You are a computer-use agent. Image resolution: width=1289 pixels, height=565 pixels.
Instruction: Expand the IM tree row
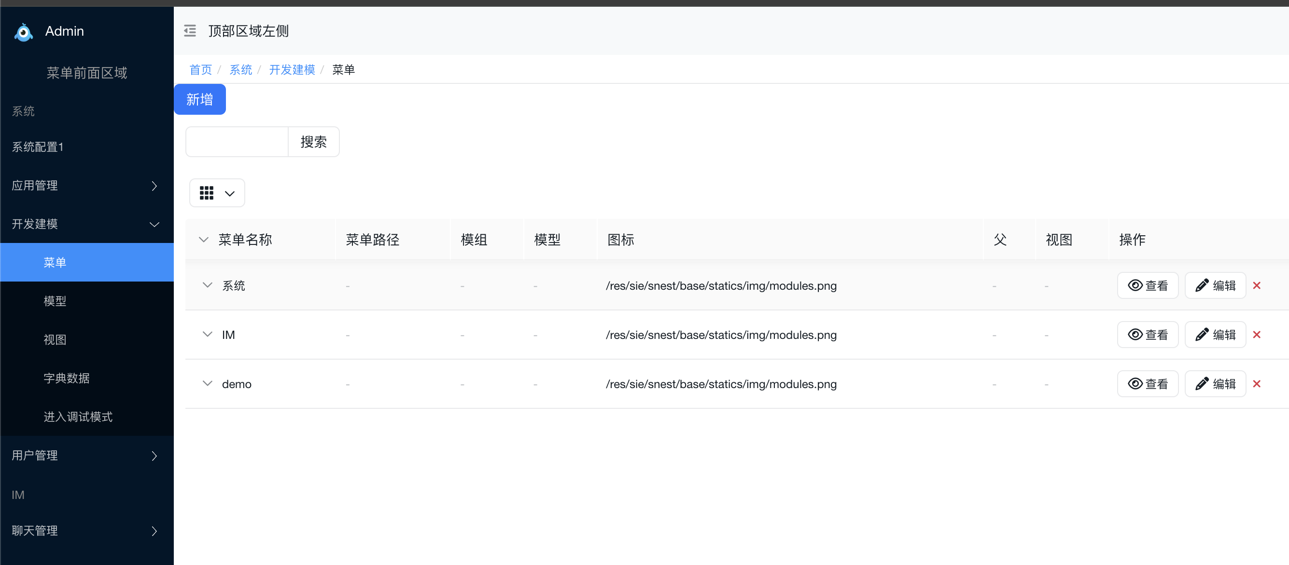click(x=207, y=334)
